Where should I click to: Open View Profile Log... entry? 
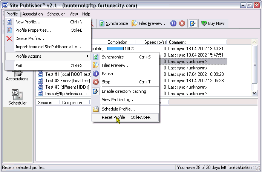tap(125, 100)
